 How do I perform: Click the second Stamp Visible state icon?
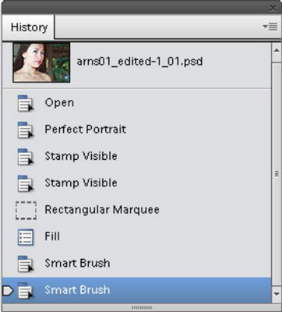[x=26, y=183]
